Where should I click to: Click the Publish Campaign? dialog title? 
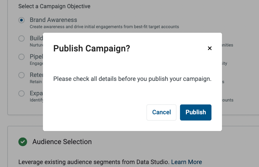(x=92, y=48)
